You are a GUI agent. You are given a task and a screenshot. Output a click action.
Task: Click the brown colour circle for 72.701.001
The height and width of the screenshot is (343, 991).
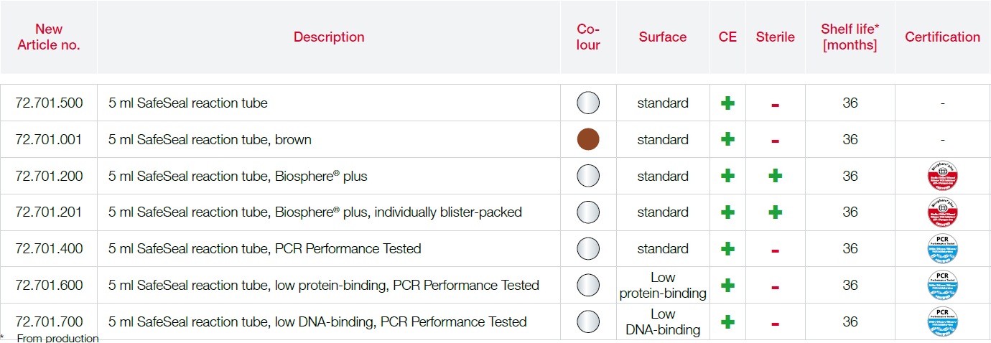pos(588,139)
